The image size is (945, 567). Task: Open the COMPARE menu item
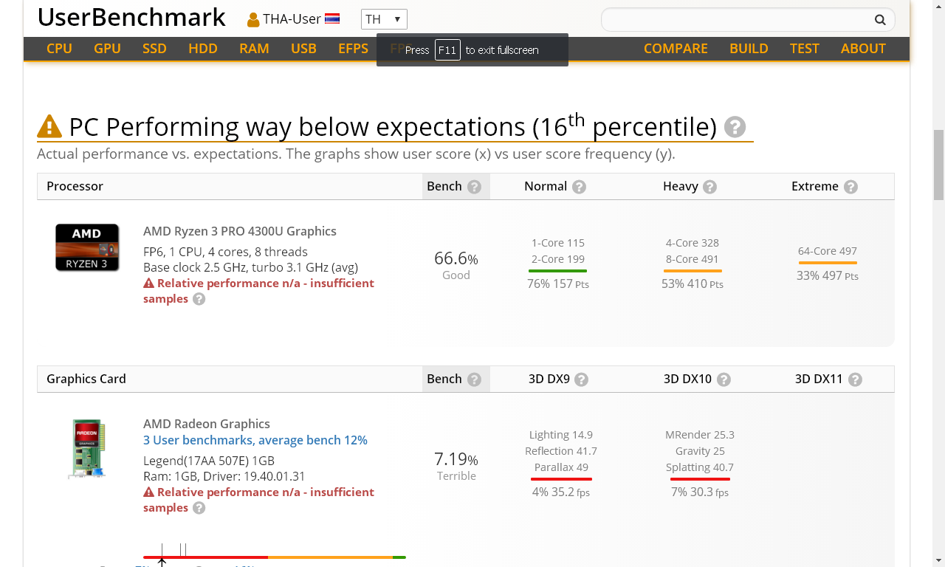pyautogui.click(x=676, y=48)
